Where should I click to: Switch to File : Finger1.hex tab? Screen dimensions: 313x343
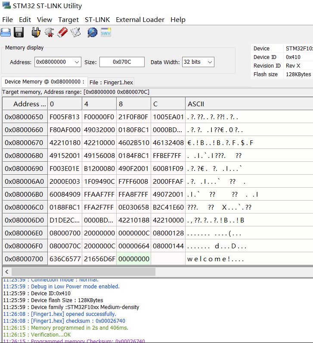(111, 83)
